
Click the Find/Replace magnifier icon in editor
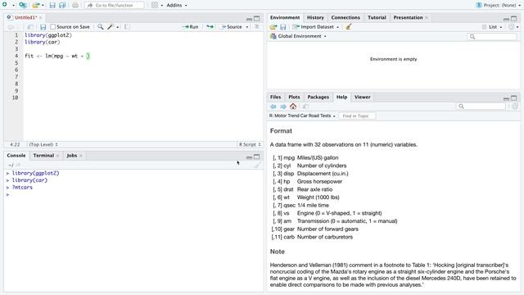100,27
